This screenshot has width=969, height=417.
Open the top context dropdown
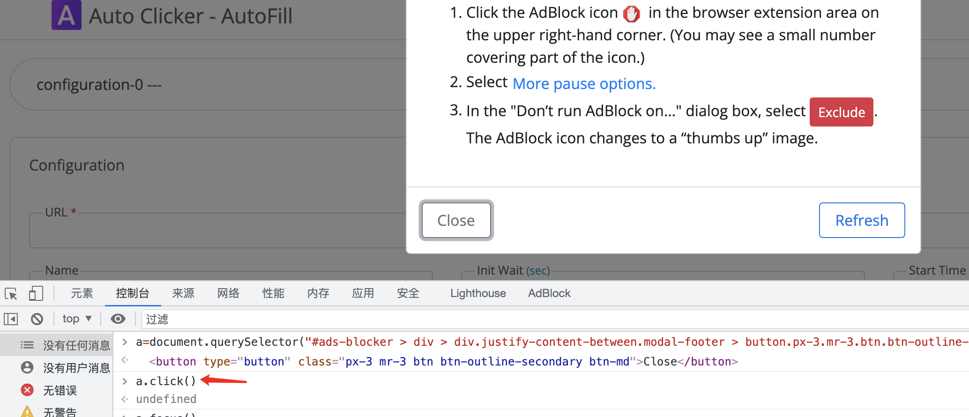click(77, 319)
